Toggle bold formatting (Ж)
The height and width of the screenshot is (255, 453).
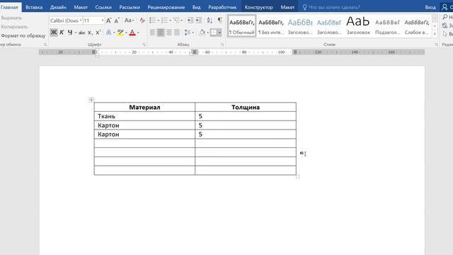tap(54, 33)
